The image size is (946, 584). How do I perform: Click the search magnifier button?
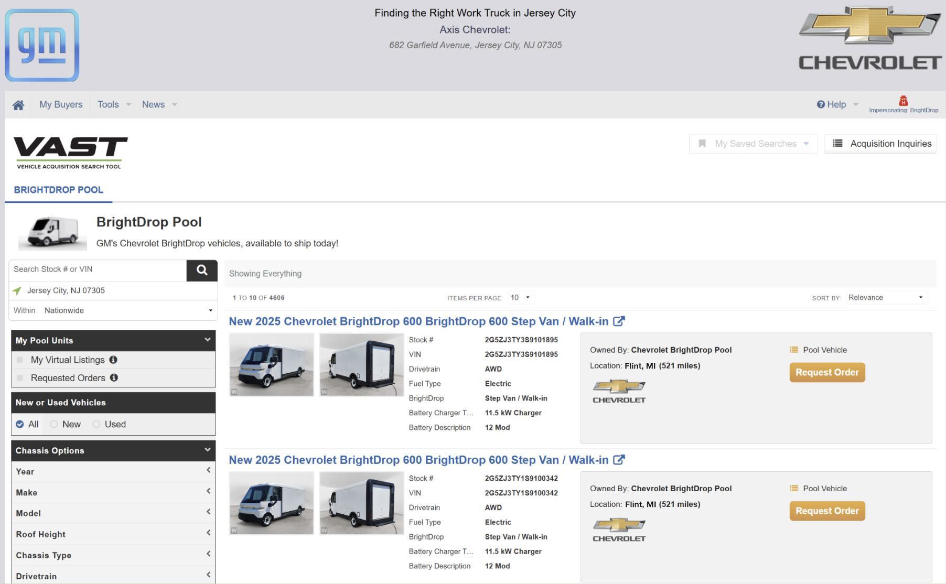tap(202, 270)
